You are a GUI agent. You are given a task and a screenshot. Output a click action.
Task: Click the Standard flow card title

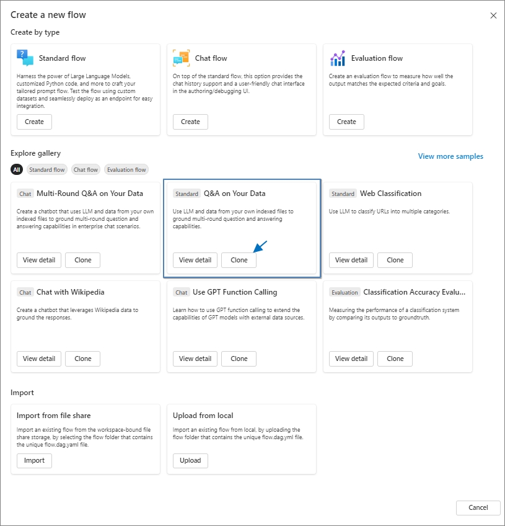pyautogui.click(x=63, y=58)
